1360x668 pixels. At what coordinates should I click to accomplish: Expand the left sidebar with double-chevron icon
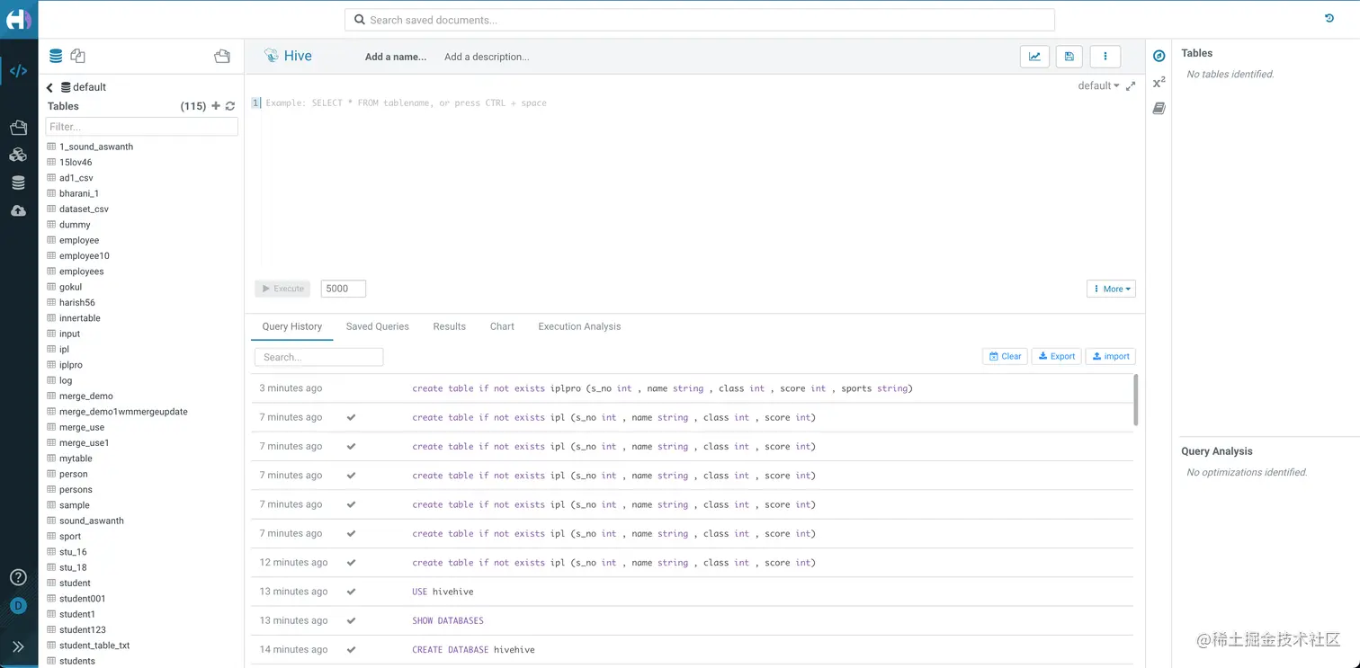click(x=18, y=646)
